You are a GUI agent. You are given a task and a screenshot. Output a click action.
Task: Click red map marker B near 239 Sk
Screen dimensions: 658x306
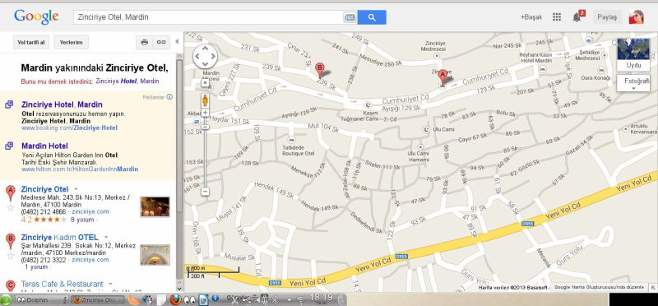(320, 70)
